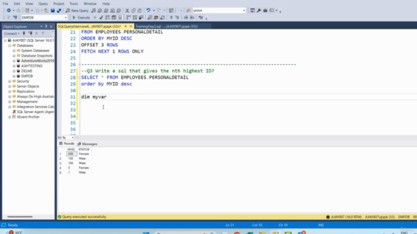This screenshot has height=234, width=417.
Task: Click the Database Engine Query icon beside New Query
Action: tap(93, 10)
